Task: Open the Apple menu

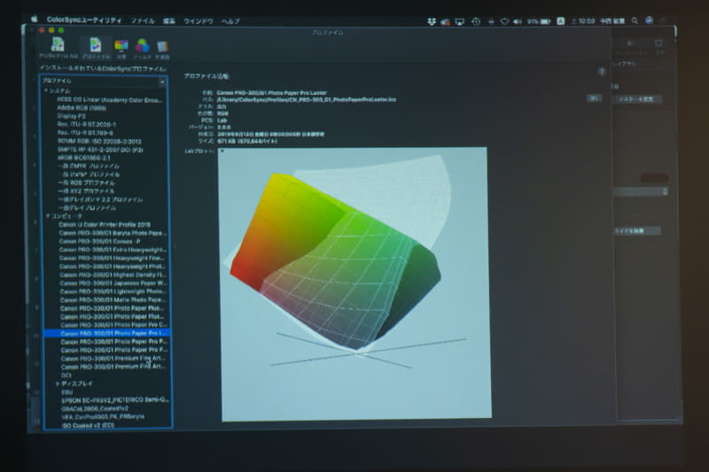Action: click(34, 19)
